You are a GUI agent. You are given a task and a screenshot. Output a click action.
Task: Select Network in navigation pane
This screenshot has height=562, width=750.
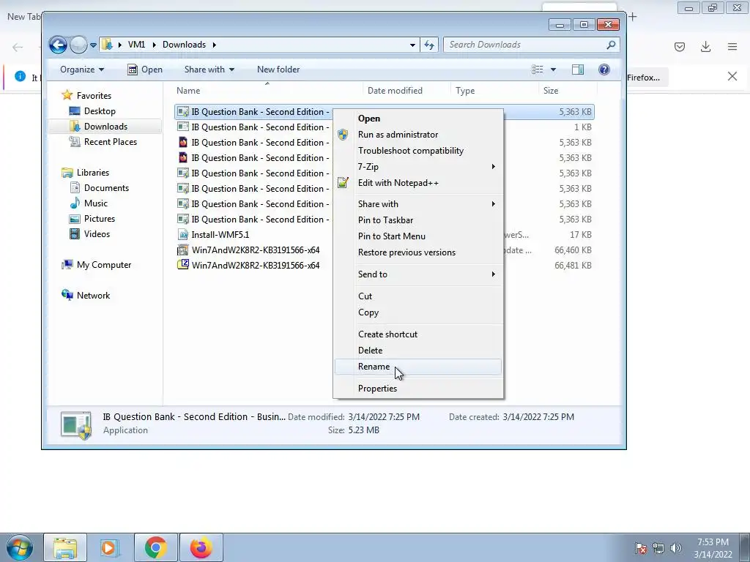[x=93, y=296]
